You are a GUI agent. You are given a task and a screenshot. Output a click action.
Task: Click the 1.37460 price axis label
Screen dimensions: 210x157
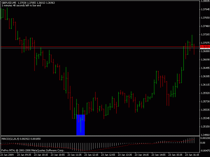click(x=205, y=26)
